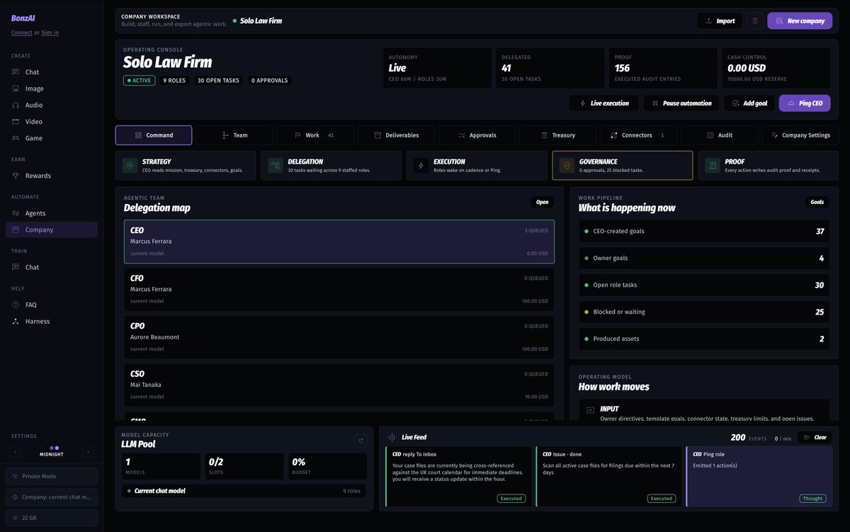The height and width of the screenshot is (532, 850).
Task: Refresh the LLM Pool panel
Action: (x=361, y=441)
